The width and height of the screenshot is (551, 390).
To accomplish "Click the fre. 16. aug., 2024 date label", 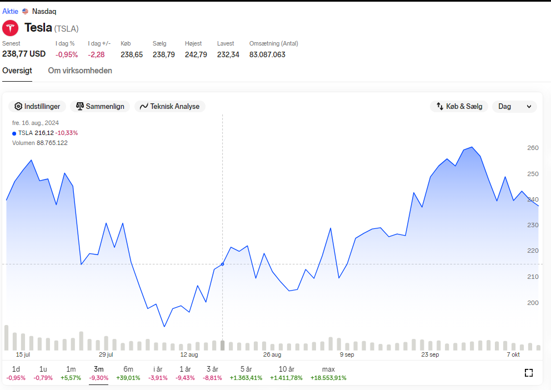I will coord(36,123).
